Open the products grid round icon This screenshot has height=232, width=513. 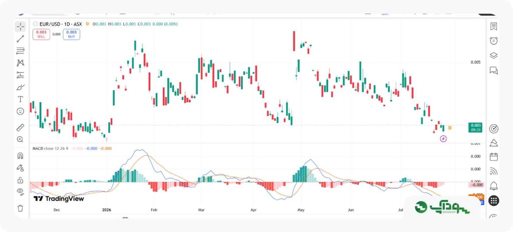coord(493,200)
